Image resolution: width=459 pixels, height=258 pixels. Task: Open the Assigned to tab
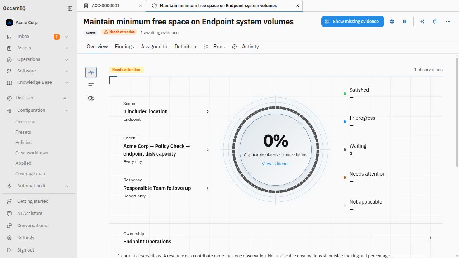tap(154, 47)
